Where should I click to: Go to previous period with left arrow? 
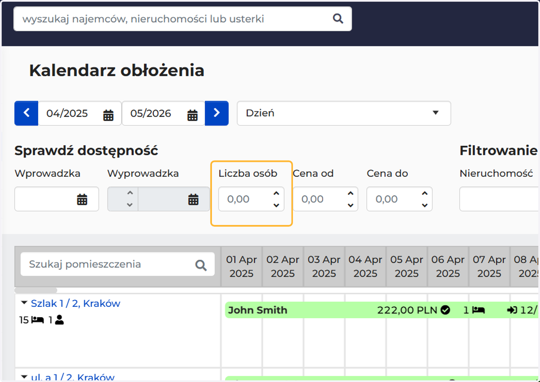tap(26, 113)
